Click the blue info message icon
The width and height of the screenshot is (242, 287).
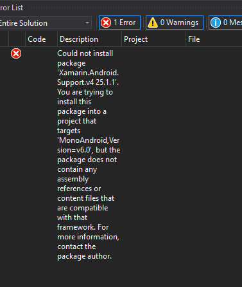216,23
